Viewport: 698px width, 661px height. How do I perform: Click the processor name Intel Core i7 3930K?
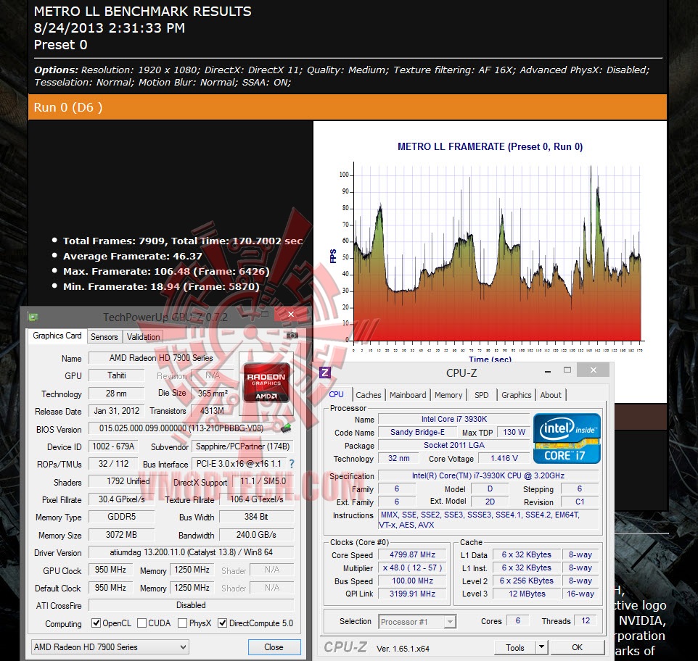pos(454,419)
